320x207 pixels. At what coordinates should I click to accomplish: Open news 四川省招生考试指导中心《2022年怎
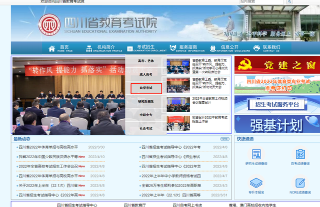[x=171, y=166]
